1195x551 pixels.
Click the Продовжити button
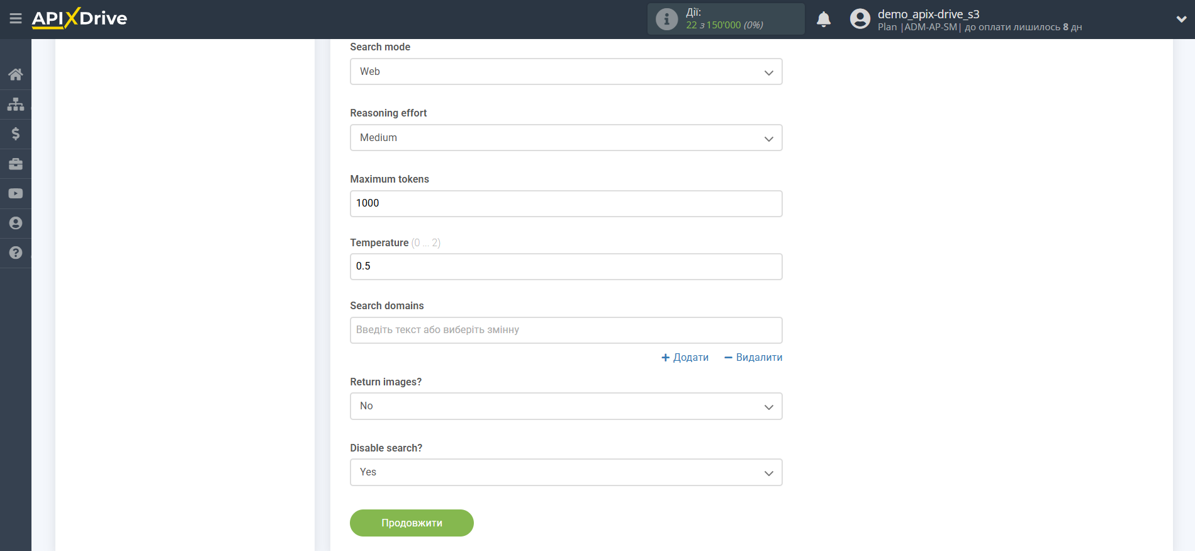pyautogui.click(x=412, y=523)
